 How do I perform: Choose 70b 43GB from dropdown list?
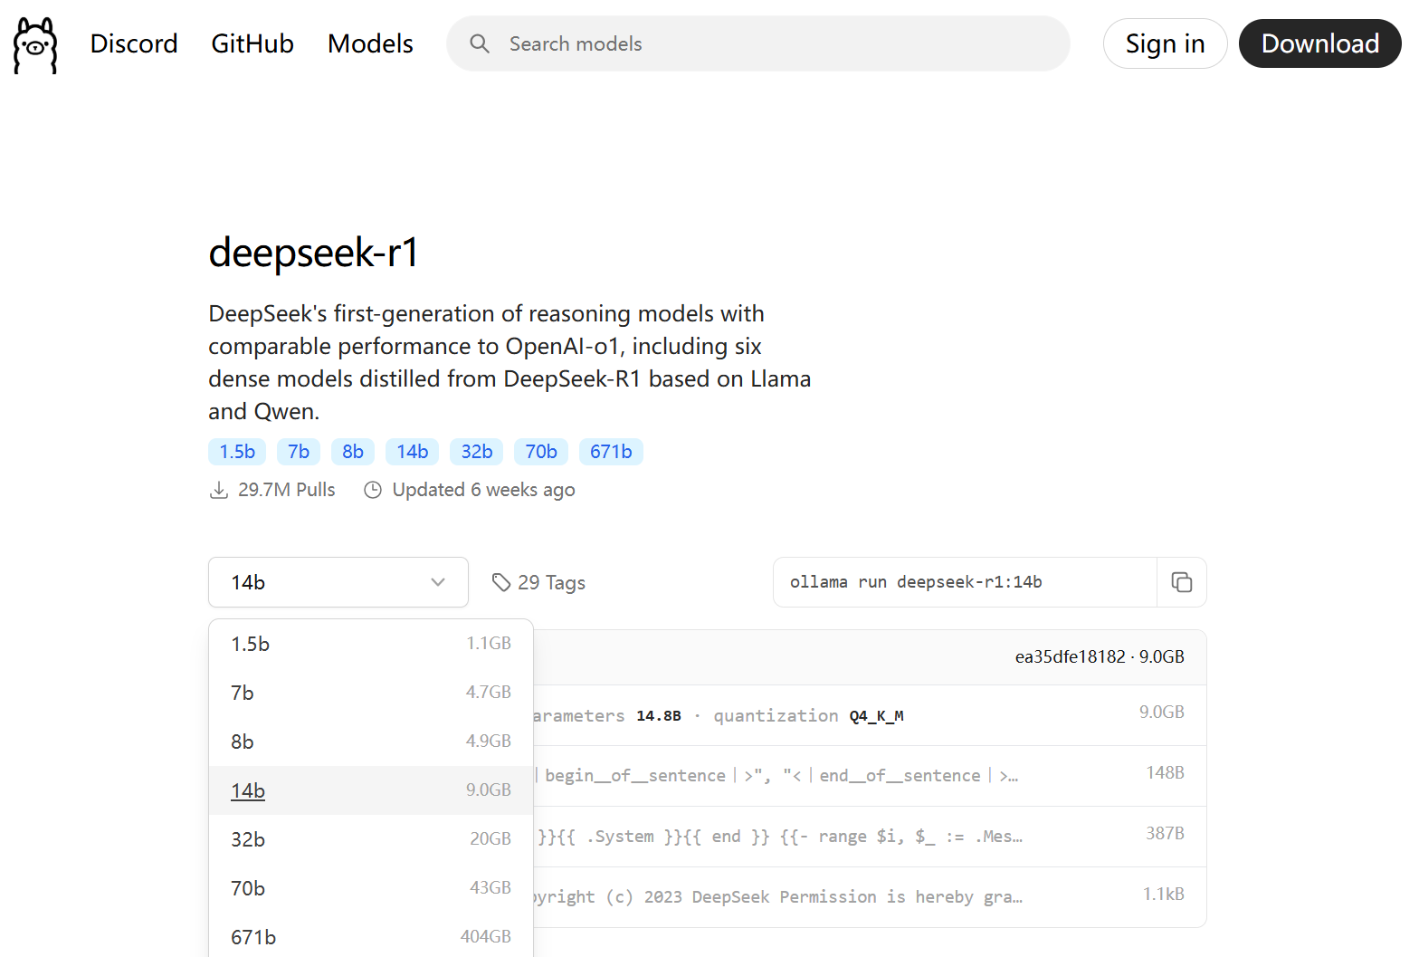pyautogui.click(x=371, y=888)
